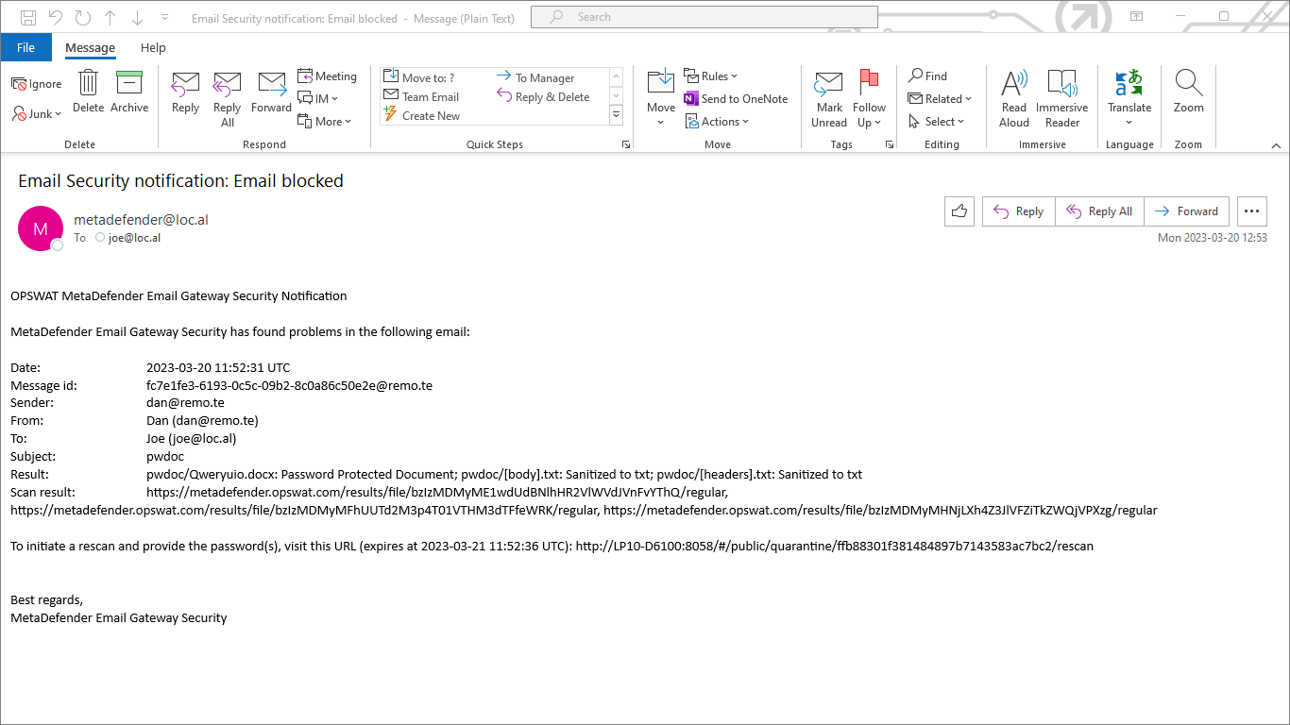
Task: Open the Related dropdown
Action: point(940,99)
